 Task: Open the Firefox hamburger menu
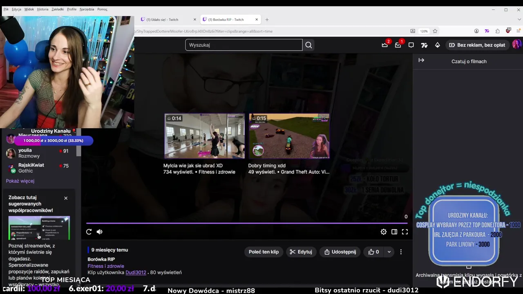click(x=519, y=31)
